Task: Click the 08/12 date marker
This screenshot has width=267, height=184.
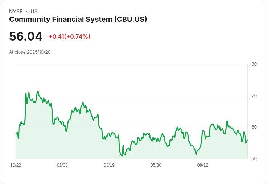Action: click(x=203, y=165)
